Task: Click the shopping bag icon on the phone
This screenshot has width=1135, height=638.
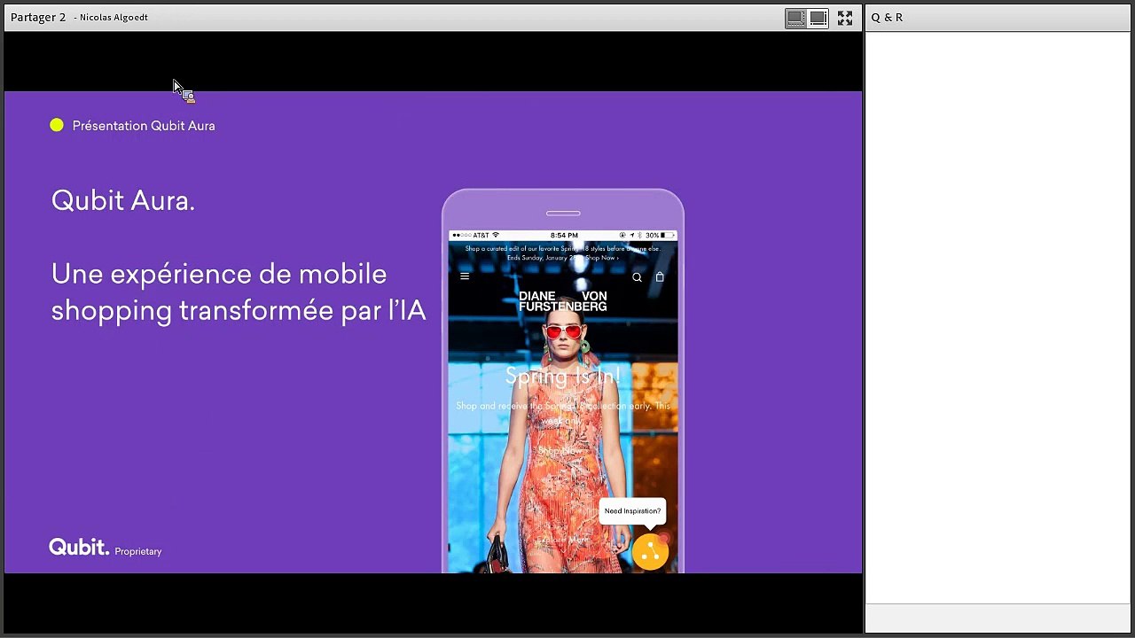Action: (660, 276)
